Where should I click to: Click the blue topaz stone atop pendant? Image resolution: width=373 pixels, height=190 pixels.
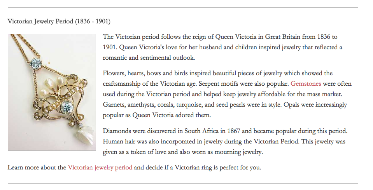pyautogui.click(x=36, y=63)
